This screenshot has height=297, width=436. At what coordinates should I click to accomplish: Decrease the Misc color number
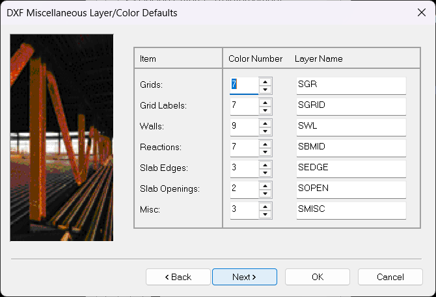click(265, 214)
